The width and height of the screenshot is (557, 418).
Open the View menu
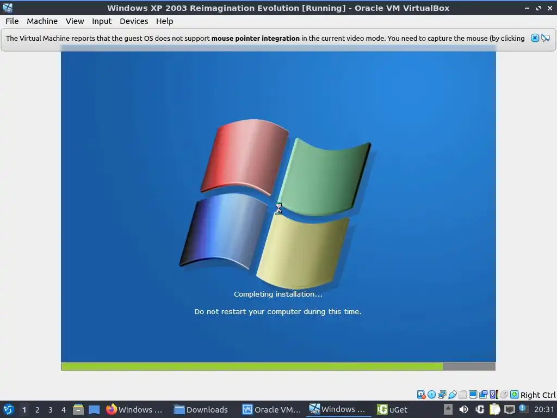[75, 21]
